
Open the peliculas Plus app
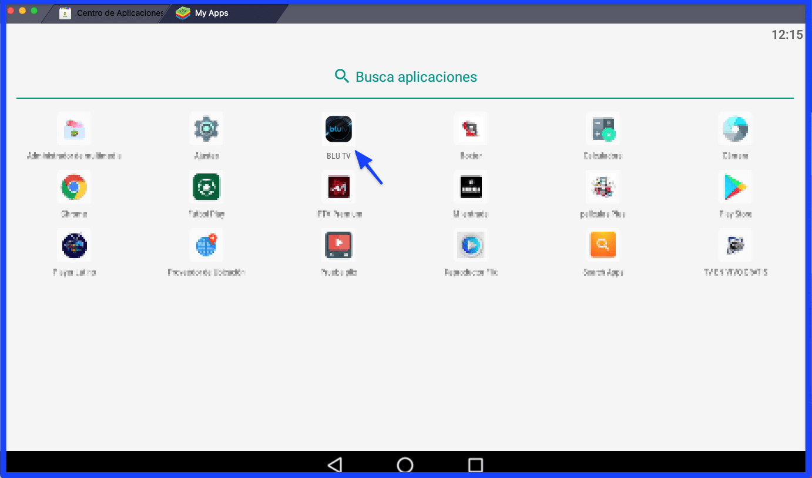point(603,186)
